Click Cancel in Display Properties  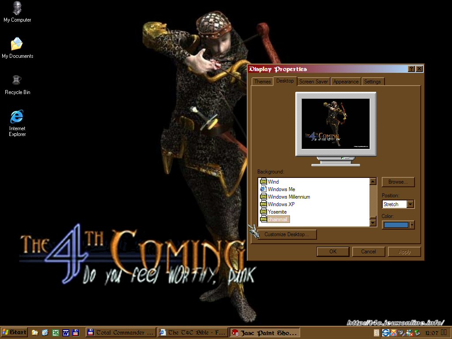(x=369, y=252)
